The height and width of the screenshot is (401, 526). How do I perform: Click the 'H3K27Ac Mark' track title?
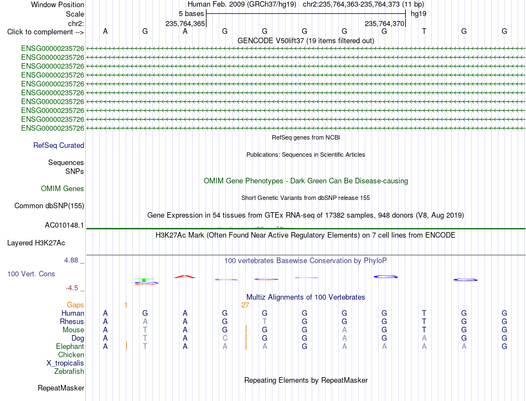tap(306, 235)
